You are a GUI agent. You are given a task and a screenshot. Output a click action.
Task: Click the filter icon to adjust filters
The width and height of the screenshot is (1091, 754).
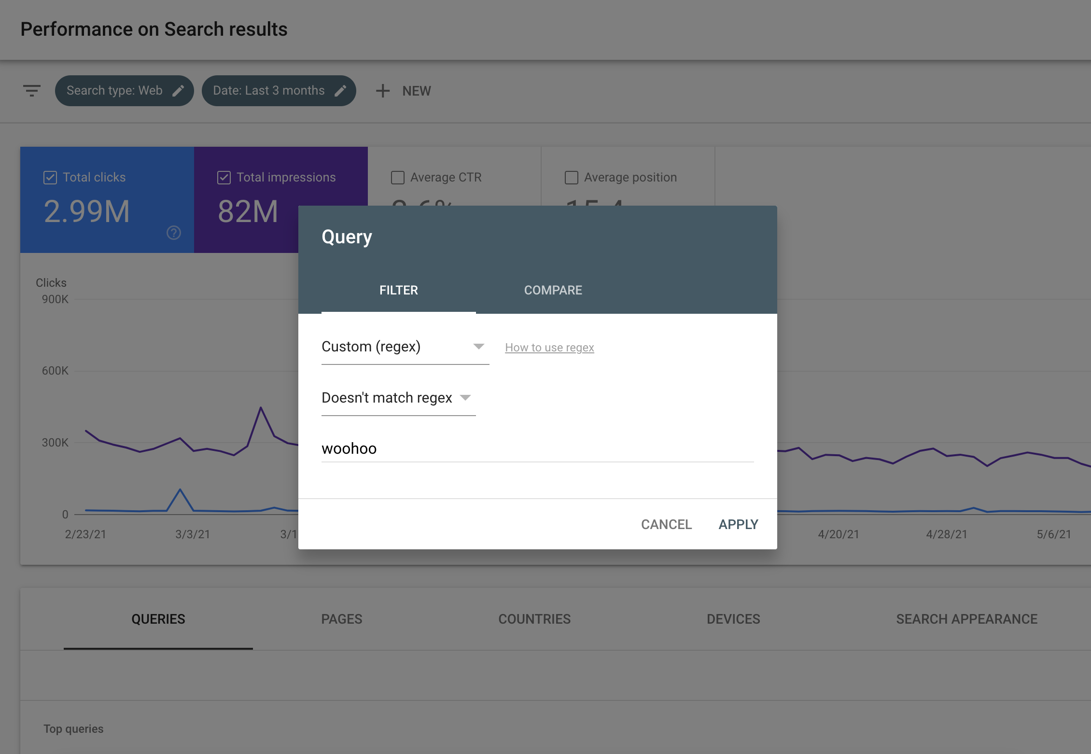pos(31,90)
